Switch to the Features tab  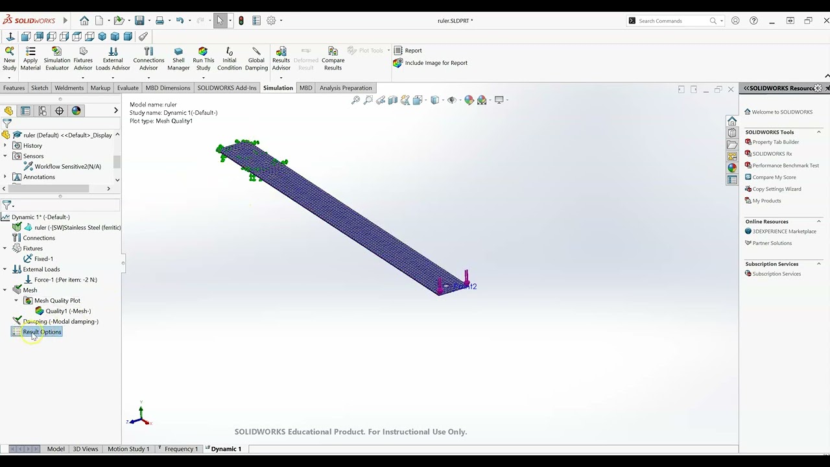pos(14,88)
